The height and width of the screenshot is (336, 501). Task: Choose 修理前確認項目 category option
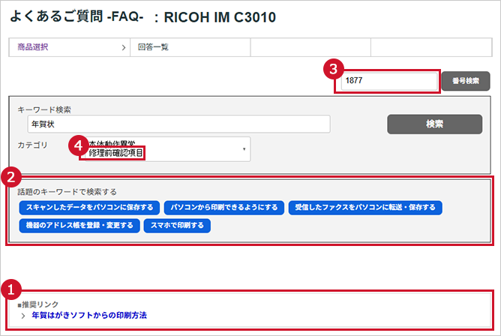click(x=115, y=153)
